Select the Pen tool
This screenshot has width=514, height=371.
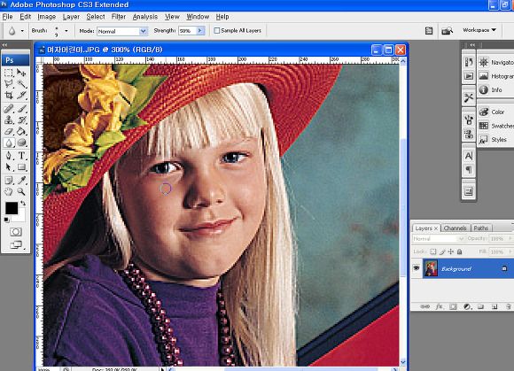click(x=9, y=156)
